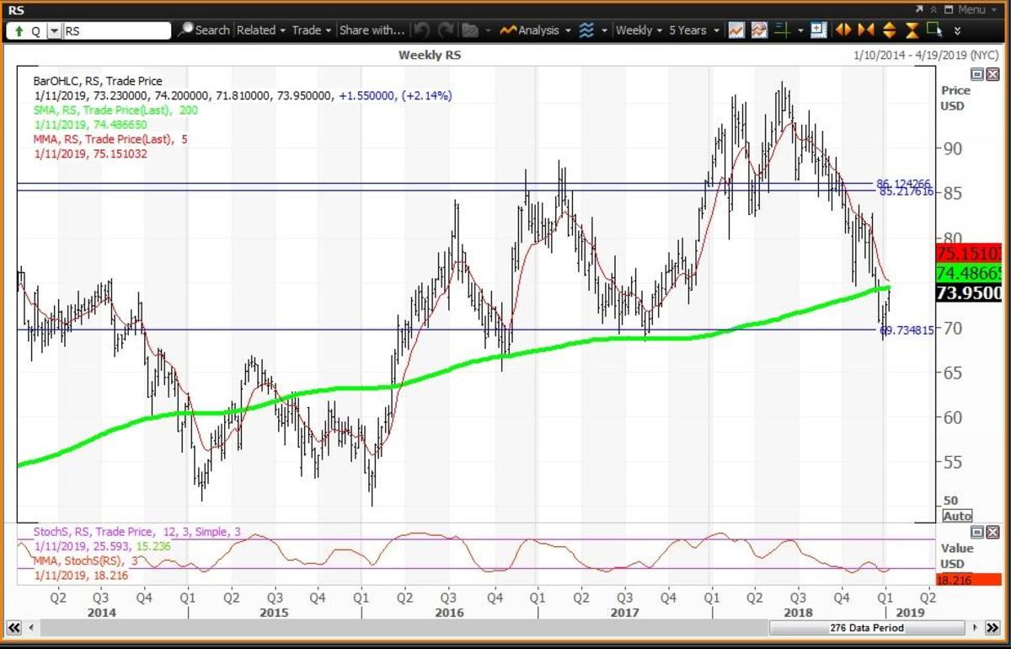The image size is (1011, 649).
Task: Open the Weekly interval dropdown
Action: [x=639, y=30]
